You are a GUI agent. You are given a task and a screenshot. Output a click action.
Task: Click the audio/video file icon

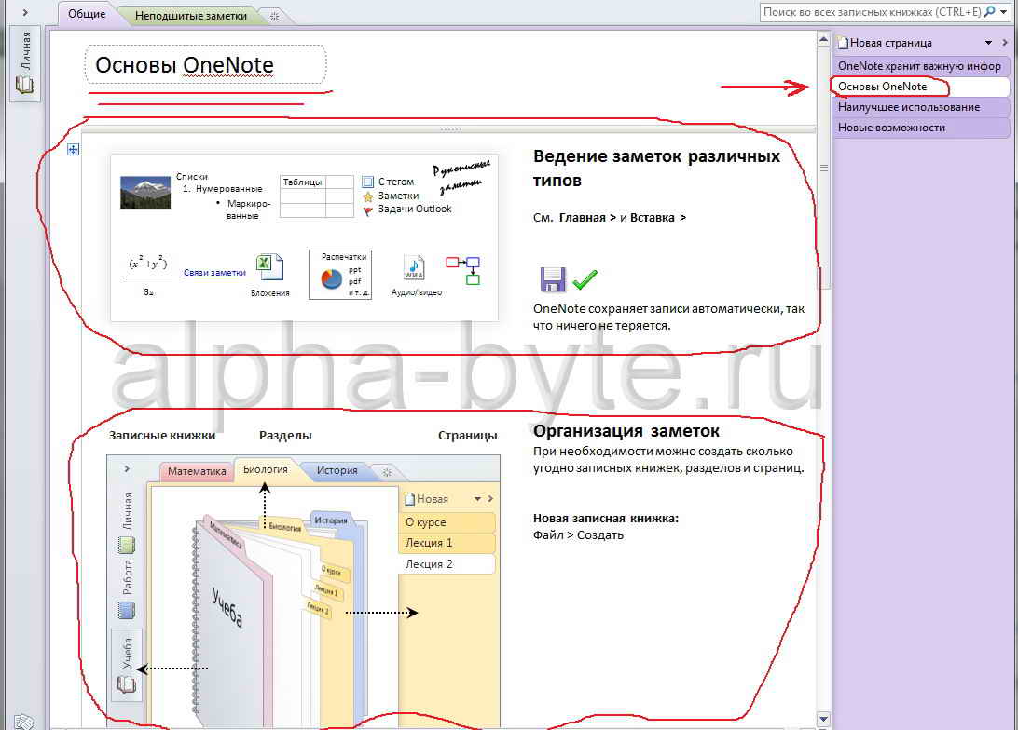tap(415, 268)
